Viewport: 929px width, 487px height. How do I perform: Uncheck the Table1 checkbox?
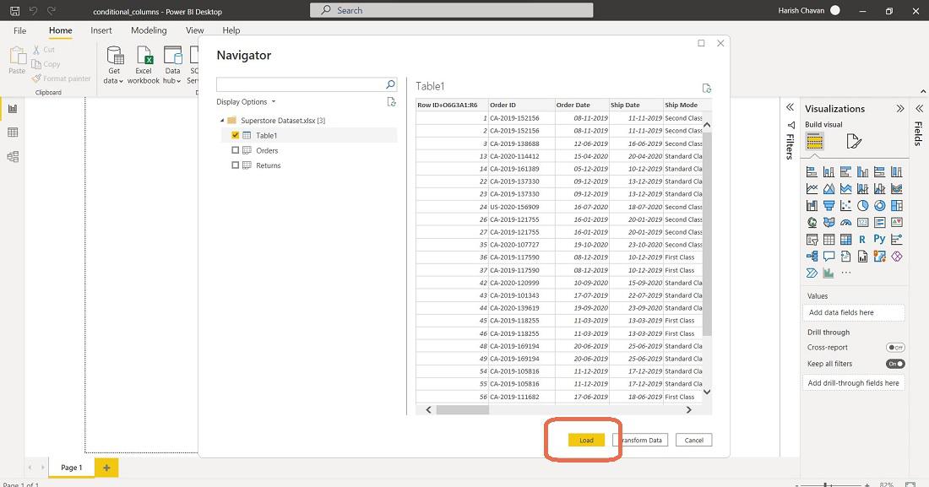(x=236, y=135)
